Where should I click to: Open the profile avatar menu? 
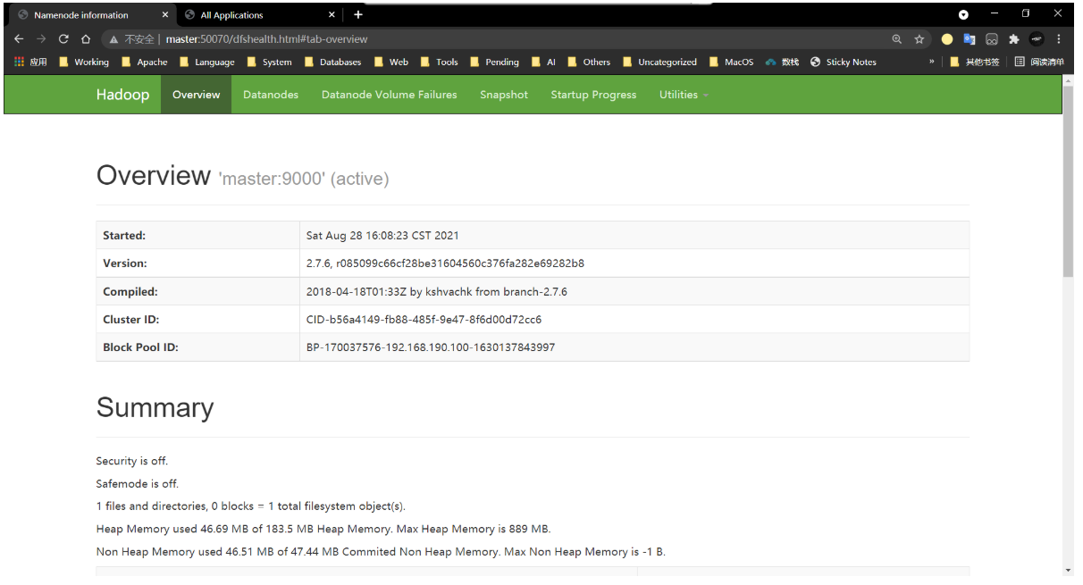click(1037, 39)
